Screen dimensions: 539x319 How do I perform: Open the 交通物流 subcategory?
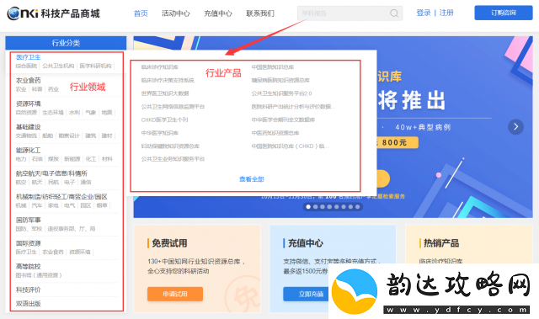(x=26, y=136)
